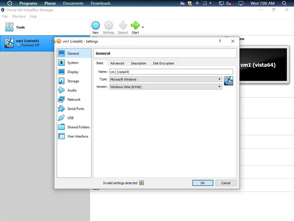This screenshot has width=294, height=221.
Task: Switch to the Basic tab
Action: 100,63
